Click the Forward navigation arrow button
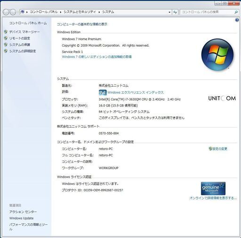Screen dimensions: 241x238 coord(13,12)
